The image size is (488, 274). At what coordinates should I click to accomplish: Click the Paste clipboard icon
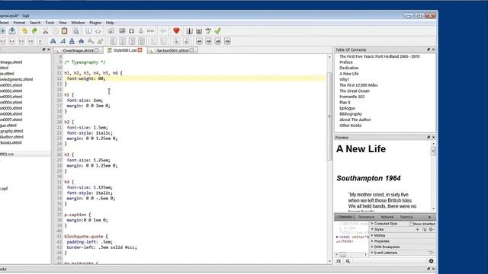pos(64,30)
